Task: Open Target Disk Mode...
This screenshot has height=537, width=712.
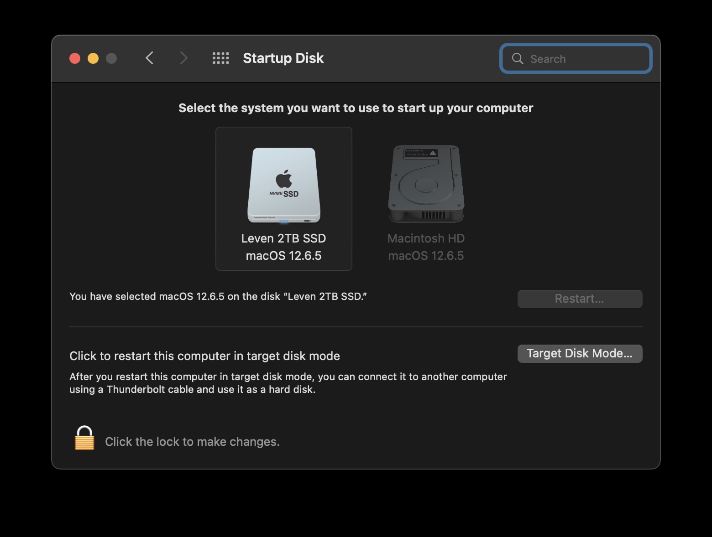Action: point(580,354)
